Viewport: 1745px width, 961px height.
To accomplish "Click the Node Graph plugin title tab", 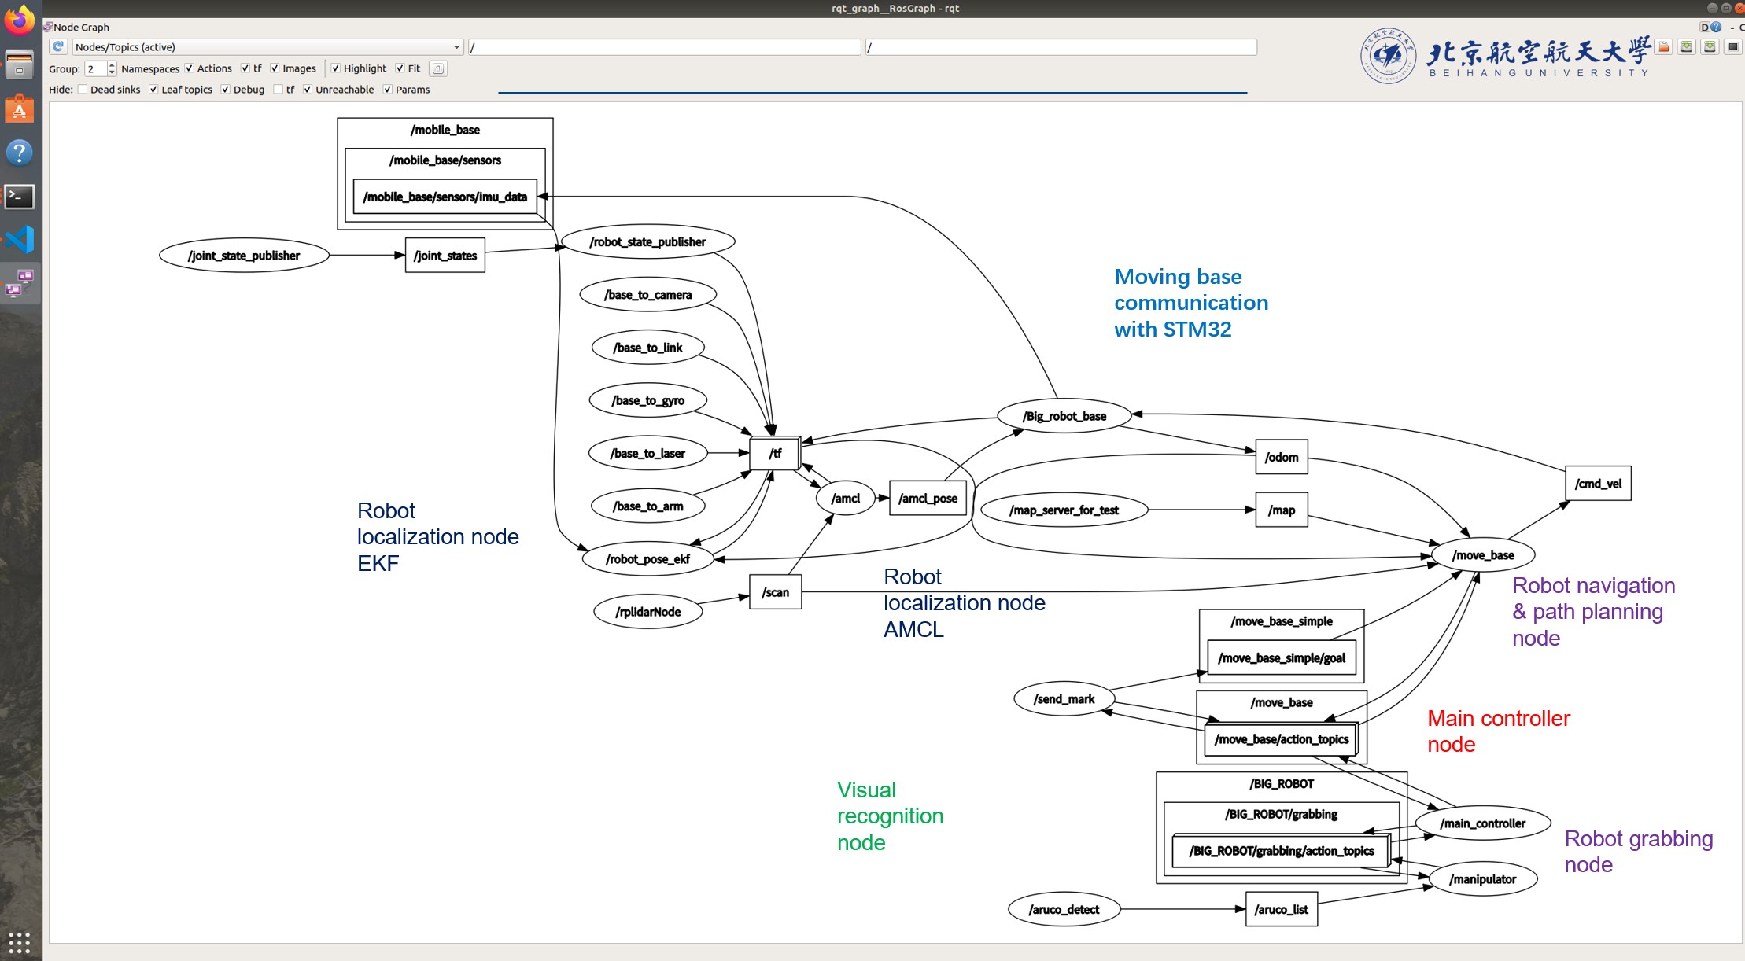I will point(81,28).
